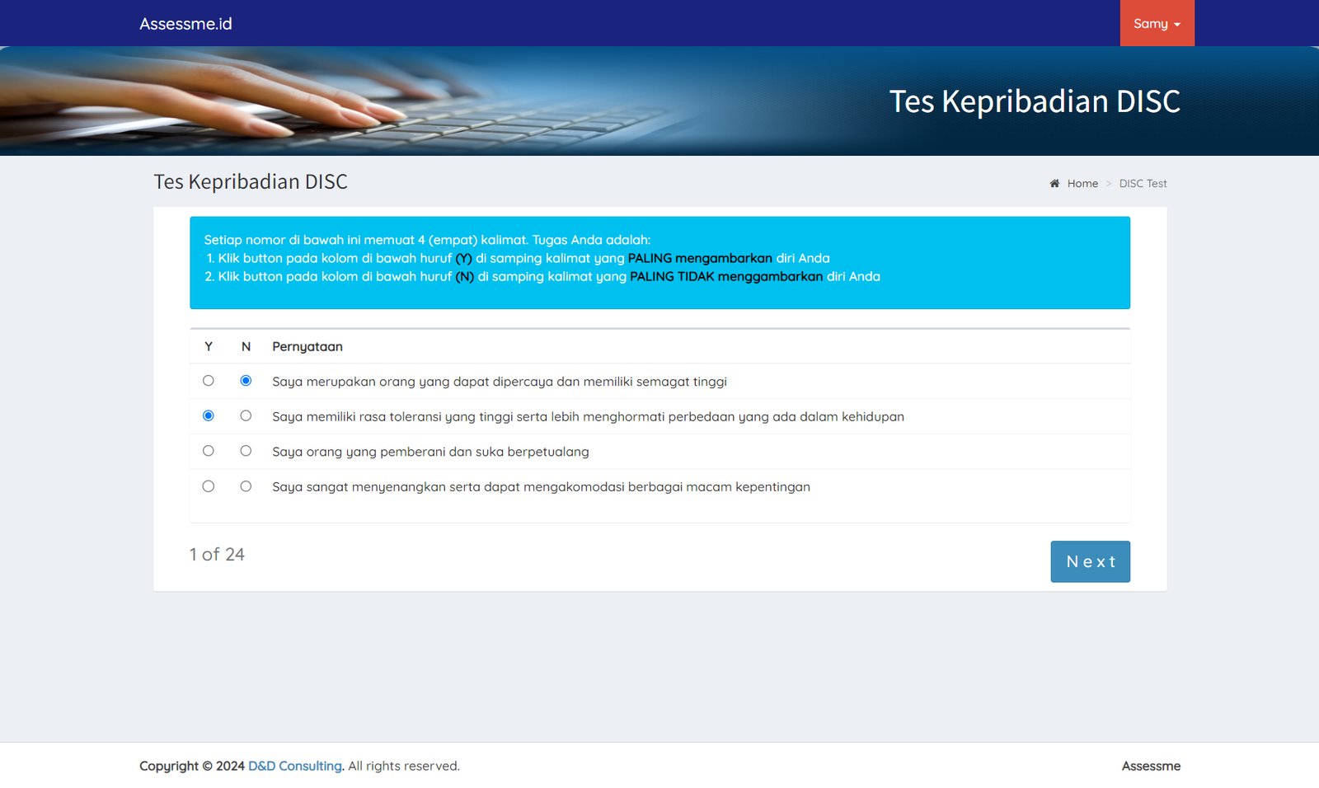Click the Assessme.id brand logo
Image resolution: width=1319 pixels, height=788 pixels.
(x=185, y=24)
